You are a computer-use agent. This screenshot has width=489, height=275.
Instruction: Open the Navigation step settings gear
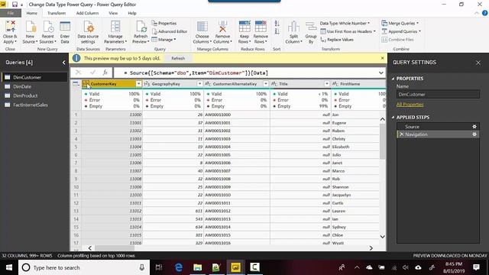click(x=474, y=134)
